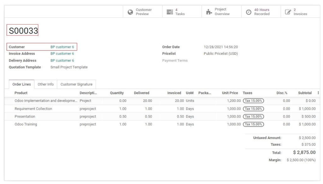The image size is (323, 184).
Task: Sort by the Package column header
Action: pos(204,93)
